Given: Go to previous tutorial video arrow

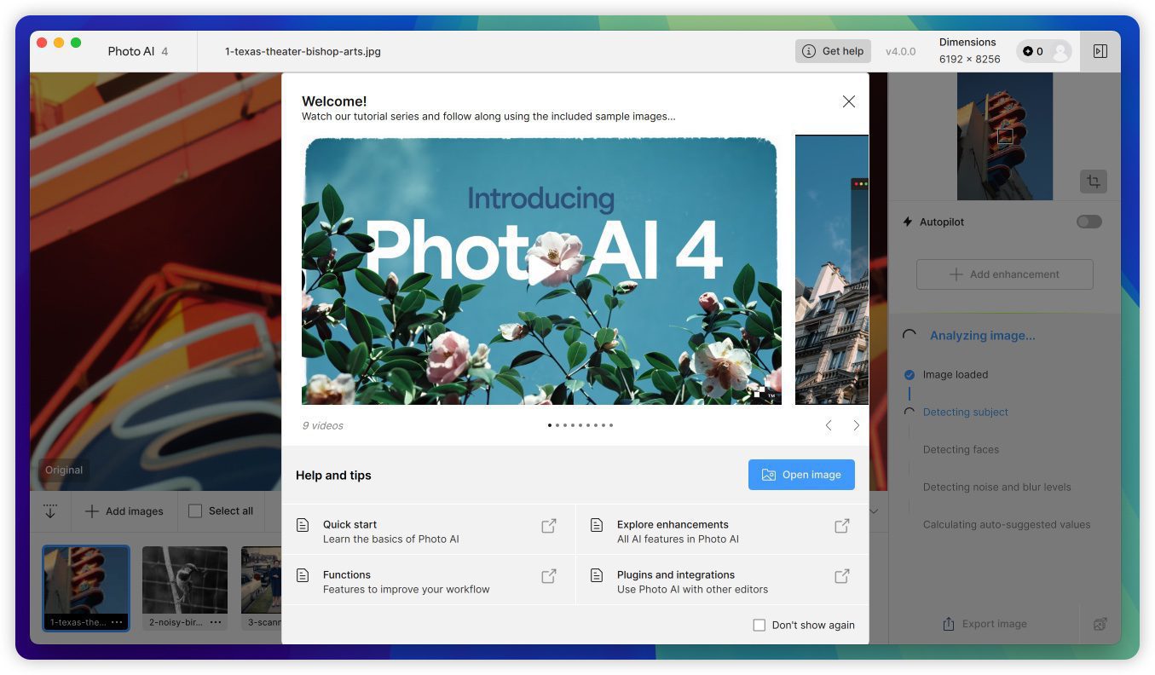Looking at the screenshot, I should pos(829,425).
